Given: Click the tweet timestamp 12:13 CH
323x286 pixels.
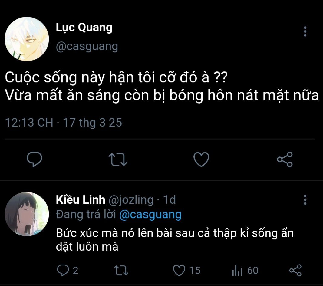Looking at the screenshot, I should pyautogui.click(x=29, y=123).
